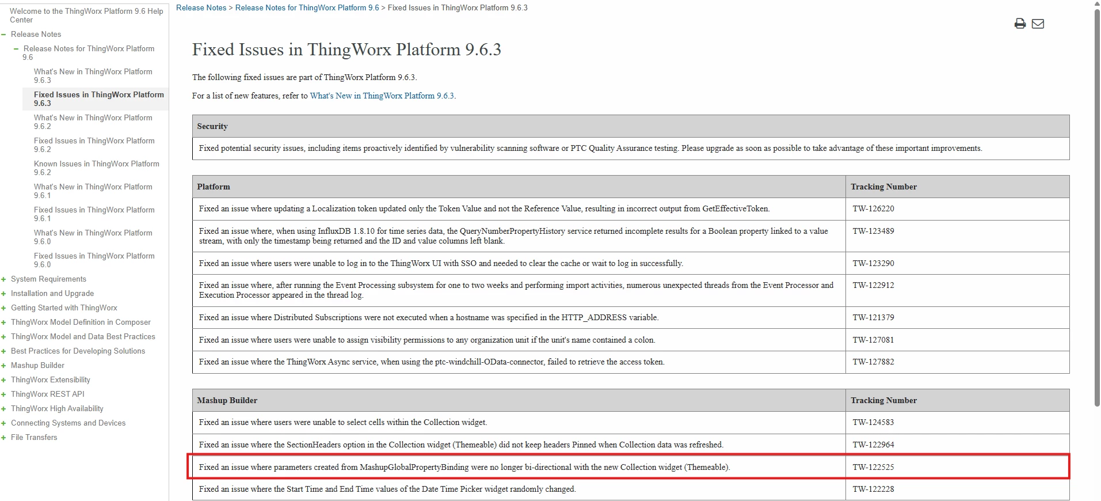
Task: Open Known Issues in ThingWorx Platform 9.6.2
Action: [97, 168]
